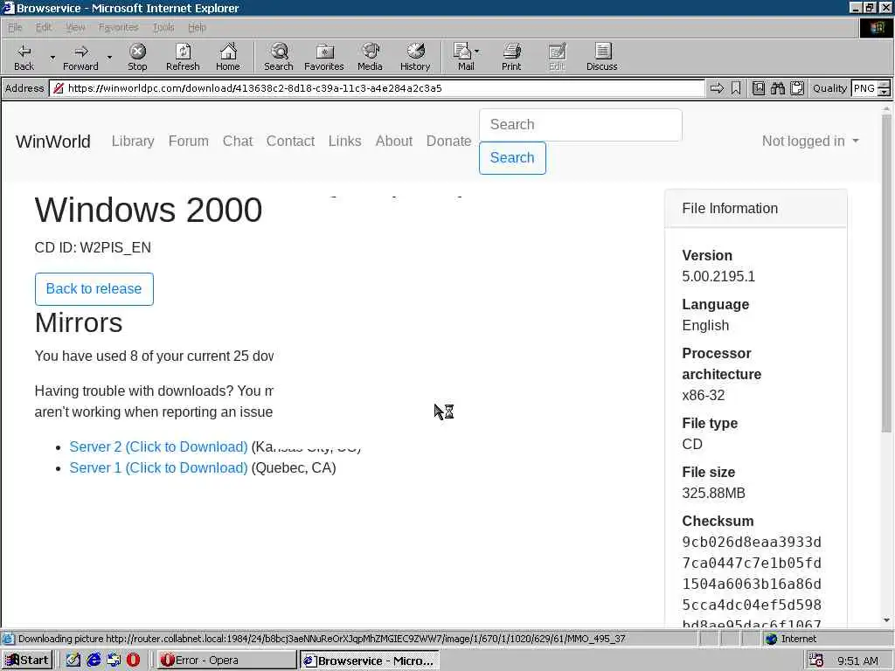Open the Favorites pane
895x671 pixels.
click(x=324, y=57)
